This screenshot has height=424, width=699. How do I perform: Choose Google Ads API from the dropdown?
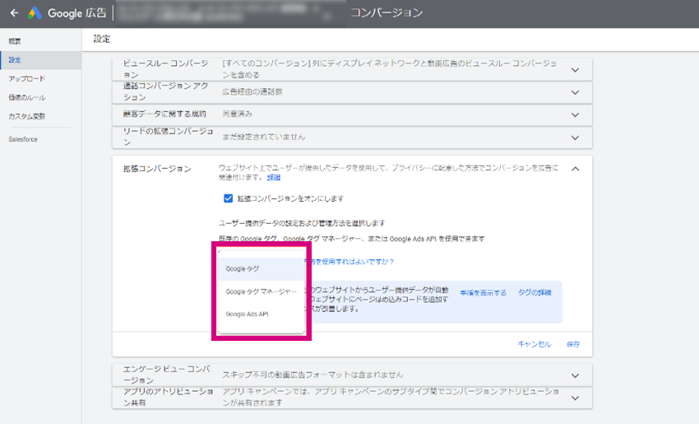tap(262, 315)
